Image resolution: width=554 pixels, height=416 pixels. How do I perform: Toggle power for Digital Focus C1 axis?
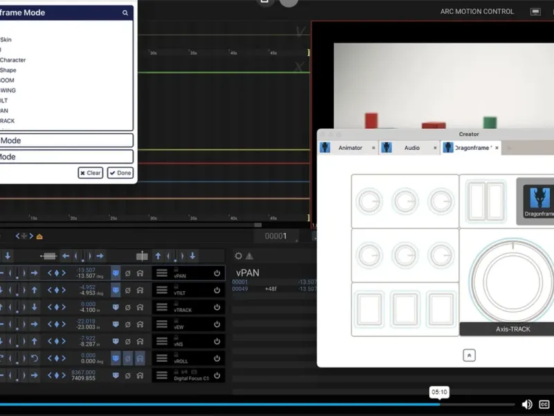click(217, 375)
